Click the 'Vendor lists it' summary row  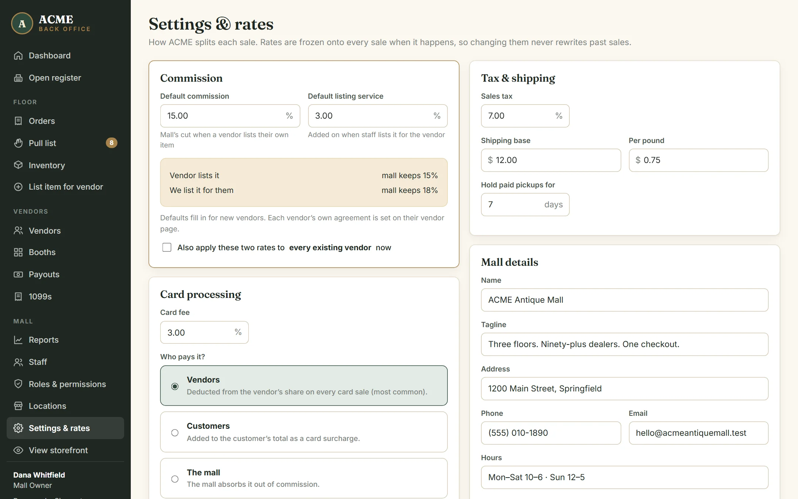click(x=304, y=175)
